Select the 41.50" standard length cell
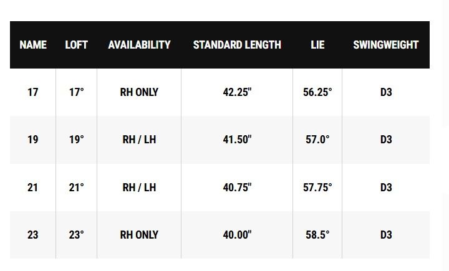 [237, 140]
